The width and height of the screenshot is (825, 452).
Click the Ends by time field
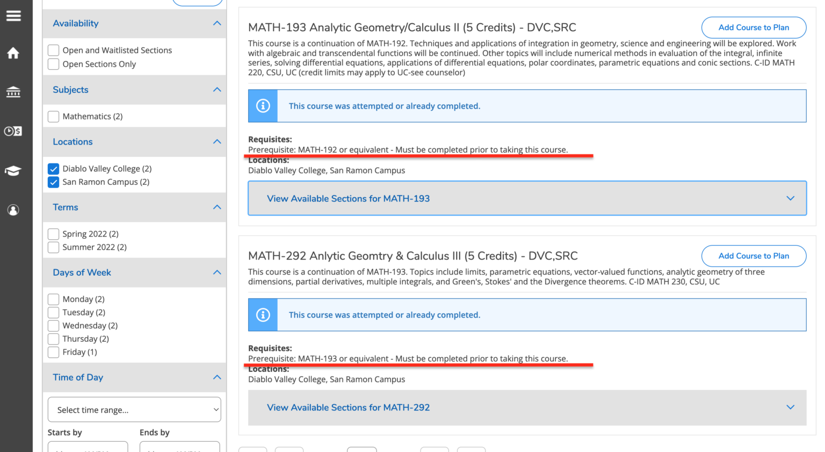(x=179, y=447)
